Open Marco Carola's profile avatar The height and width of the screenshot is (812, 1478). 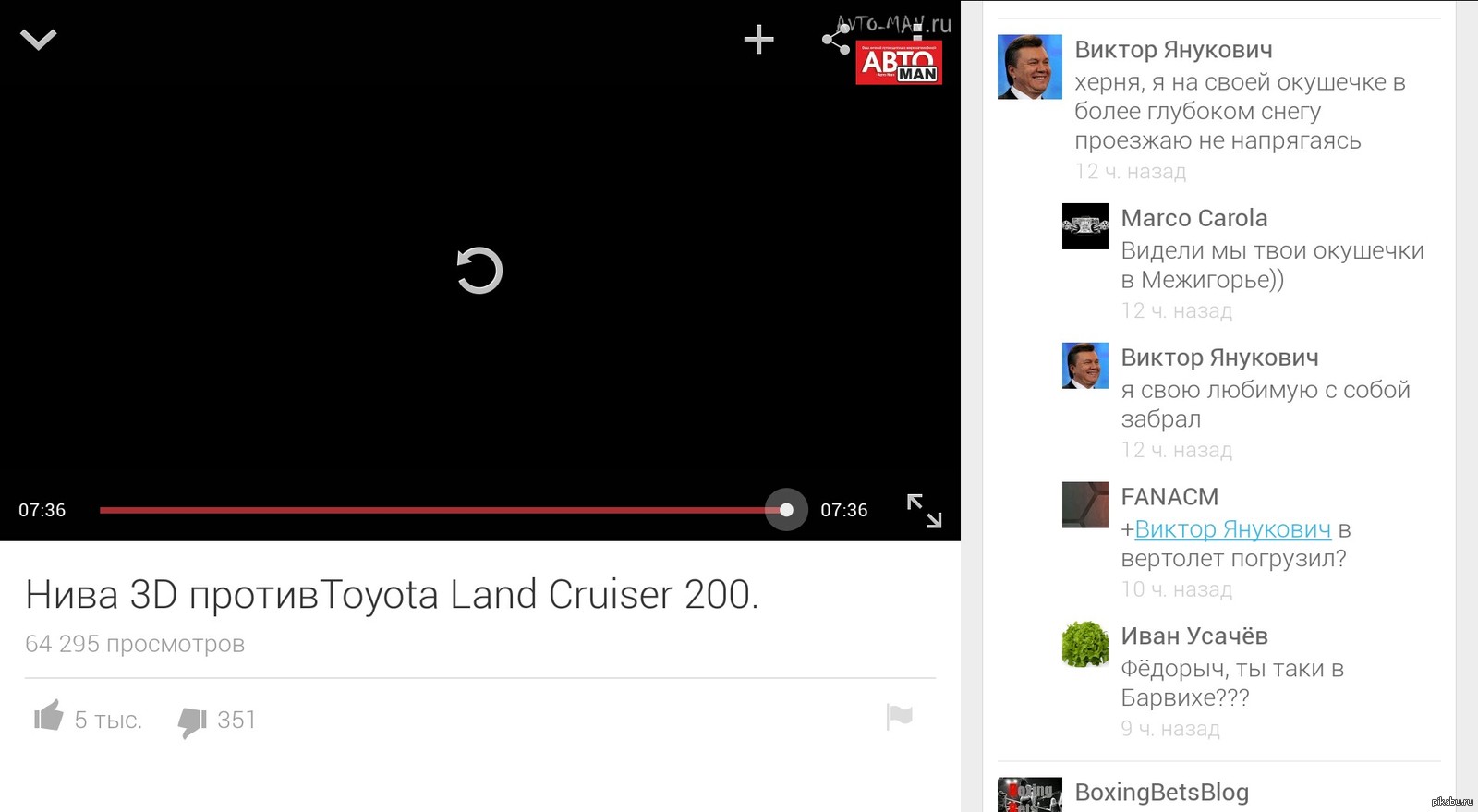[1085, 226]
